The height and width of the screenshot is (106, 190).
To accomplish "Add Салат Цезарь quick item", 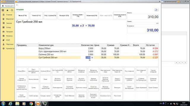I will click(34, 96).
